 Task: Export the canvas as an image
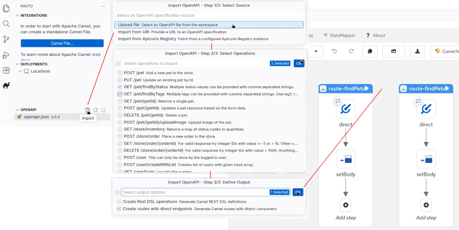[x=393, y=51]
